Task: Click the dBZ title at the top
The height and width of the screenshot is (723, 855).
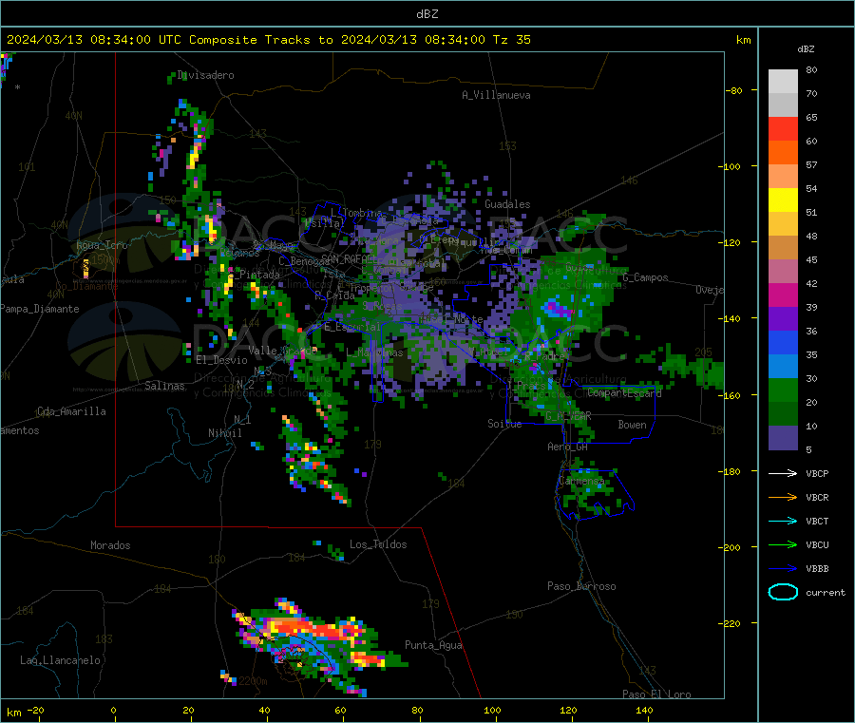Action: pyautogui.click(x=427, y=13)
